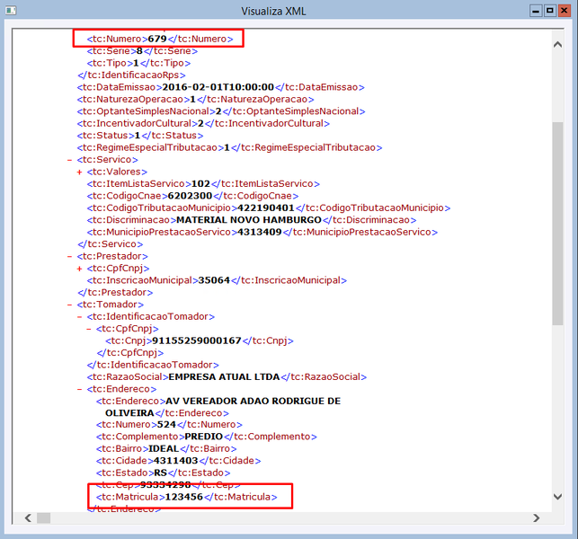This screenshot has width=578, height=539.
Task: Click the vertical scrollbar thumb
Action: pyautogui.click(x=557, y=224)
